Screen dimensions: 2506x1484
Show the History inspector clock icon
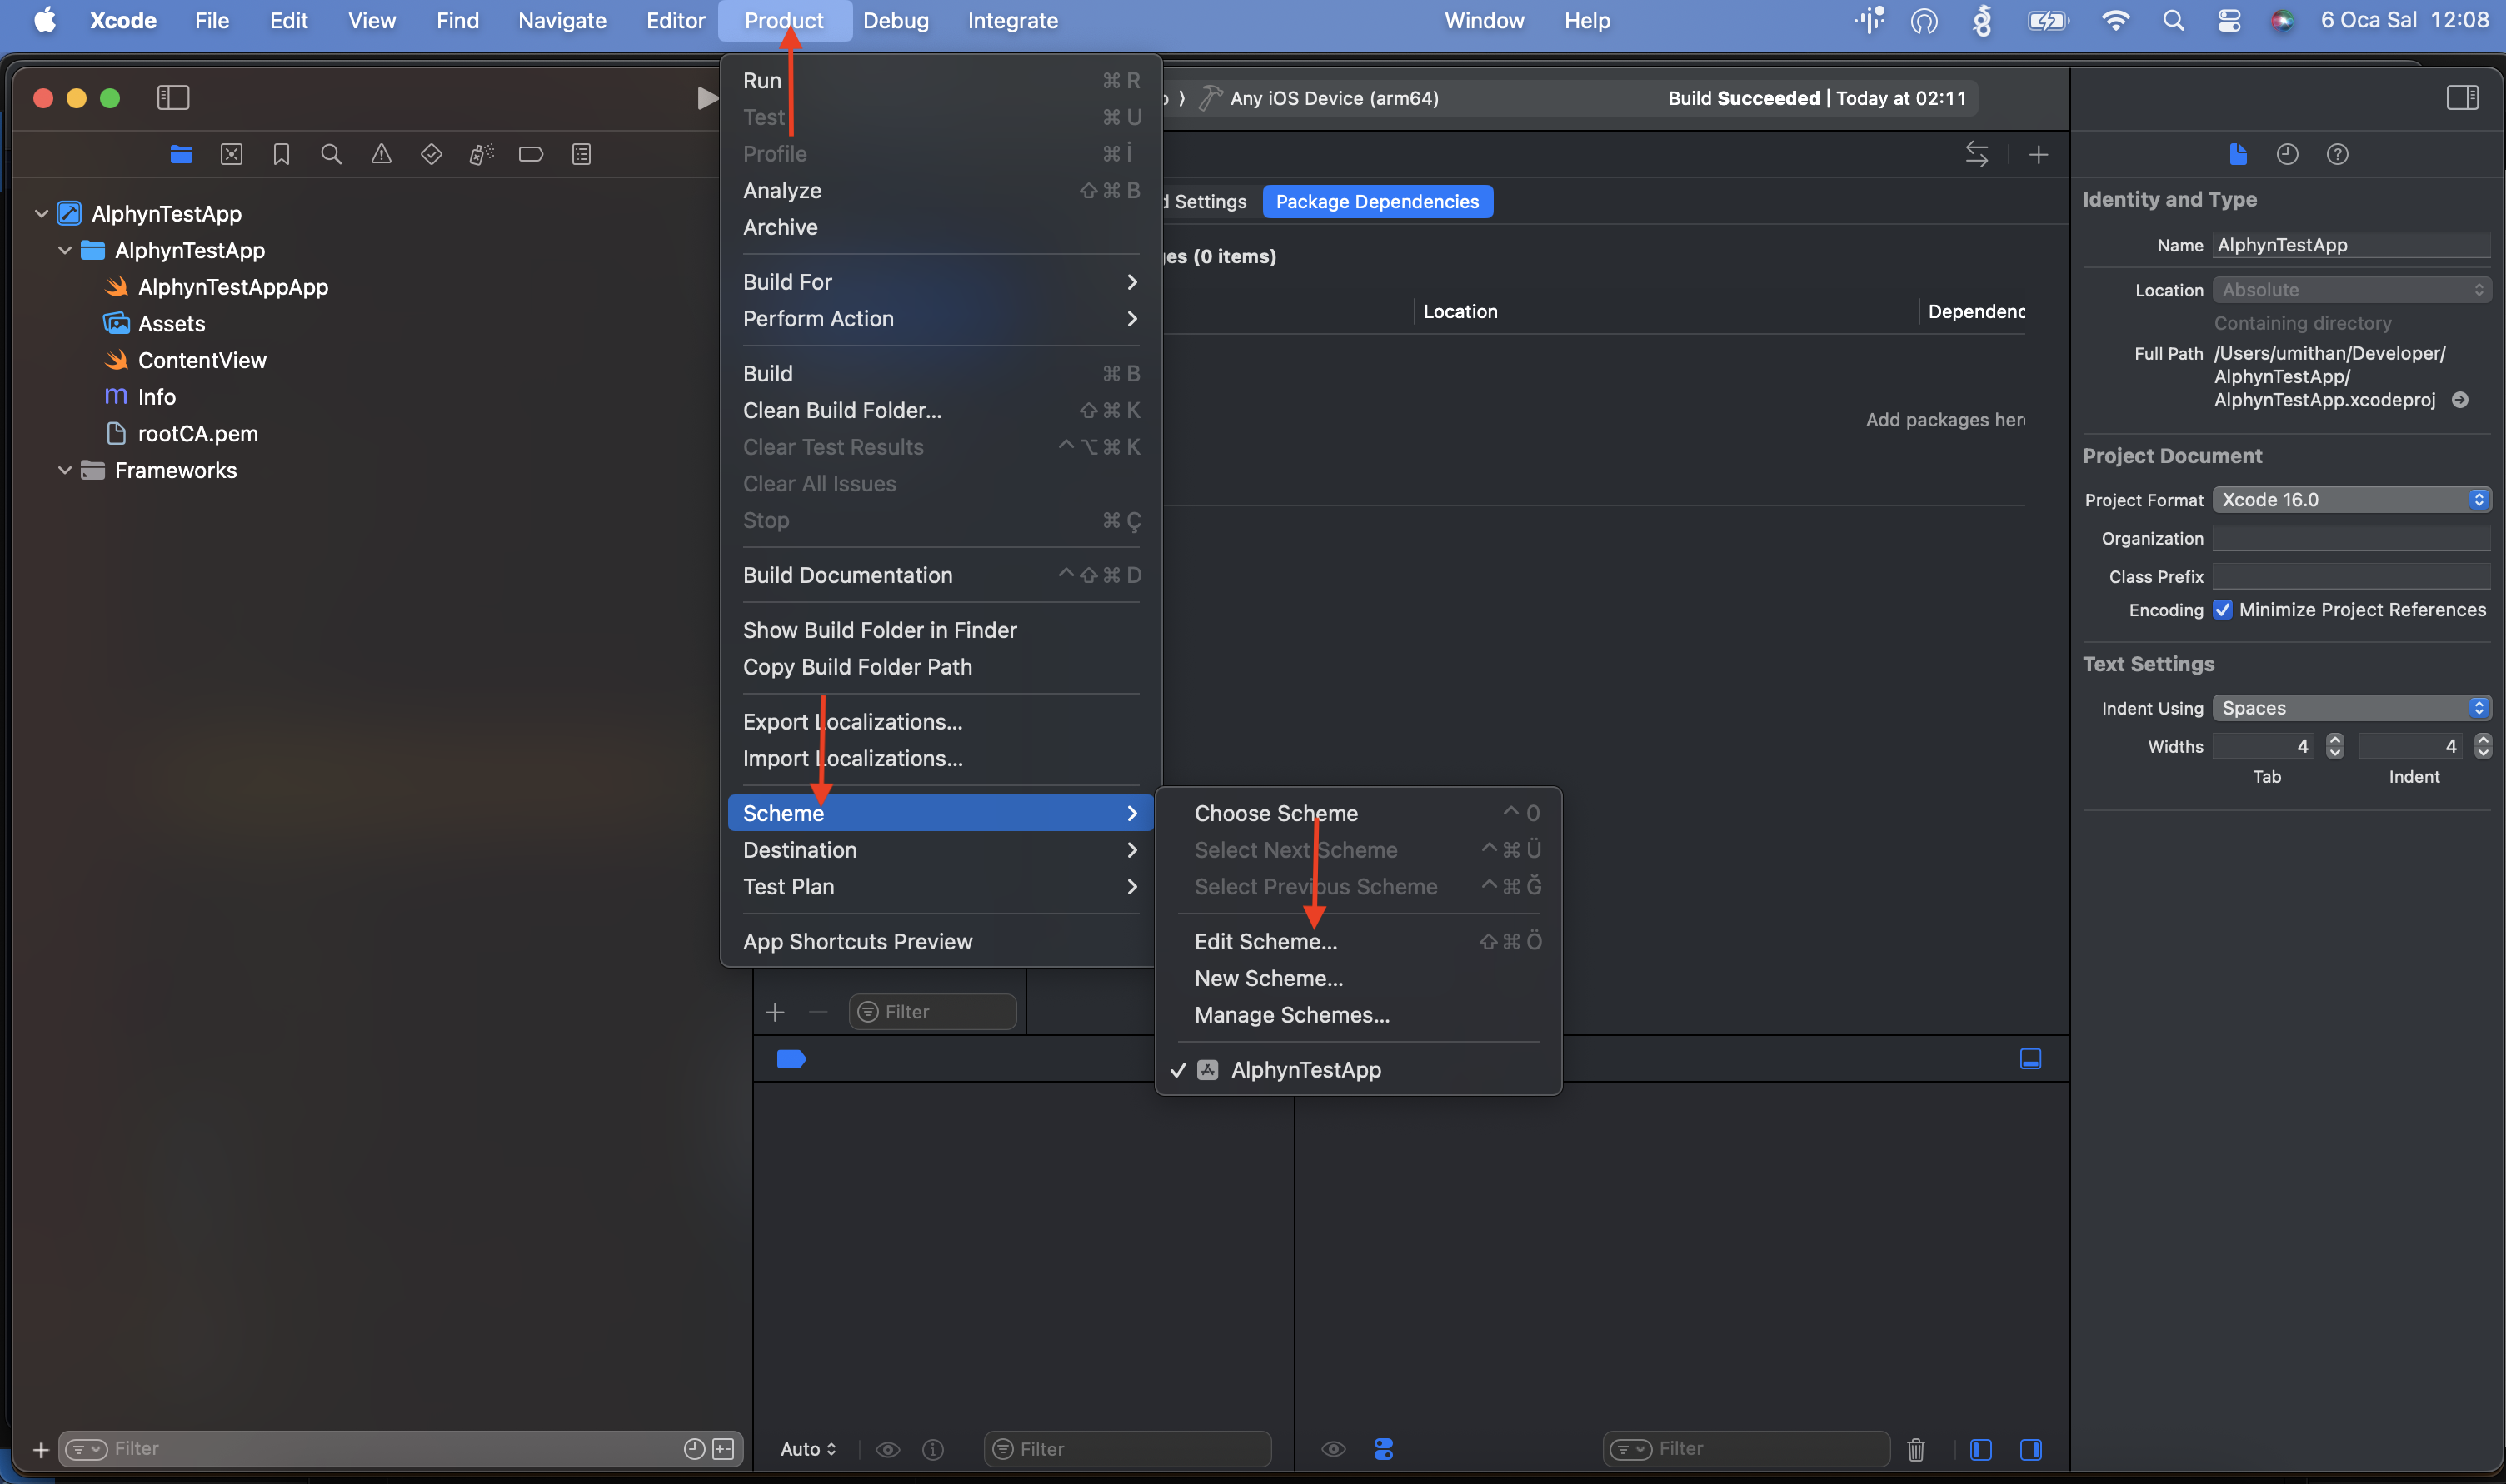coord(2287,154)
